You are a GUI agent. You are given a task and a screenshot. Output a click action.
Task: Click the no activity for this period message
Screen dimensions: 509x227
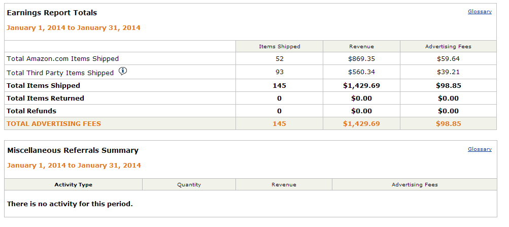tap(70, 204)
